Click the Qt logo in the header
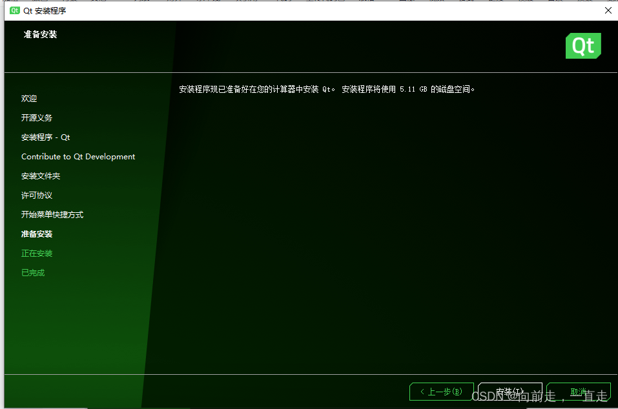 pyautogui.click(x=583, y=46)
